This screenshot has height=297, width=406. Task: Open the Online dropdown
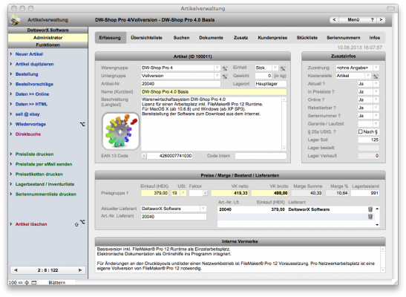pyautogui.click(x=376, y=100)
